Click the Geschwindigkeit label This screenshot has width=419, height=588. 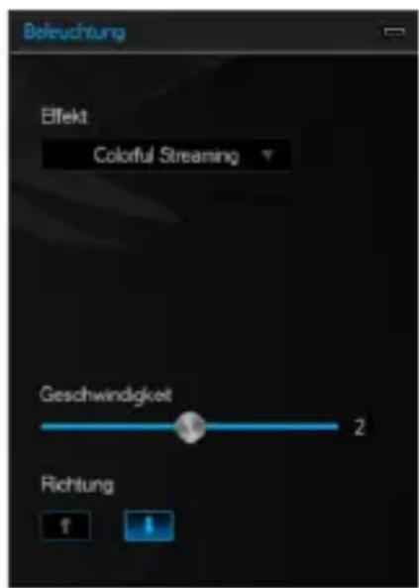106,395
